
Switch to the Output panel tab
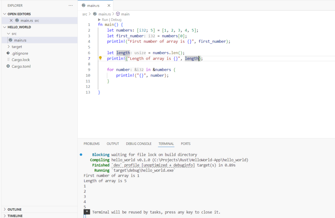[113, 144]
